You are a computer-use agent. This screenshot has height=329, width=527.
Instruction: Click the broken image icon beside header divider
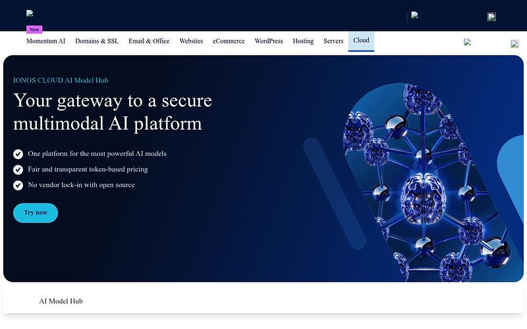pyautogui.click(x=415, y=15)
